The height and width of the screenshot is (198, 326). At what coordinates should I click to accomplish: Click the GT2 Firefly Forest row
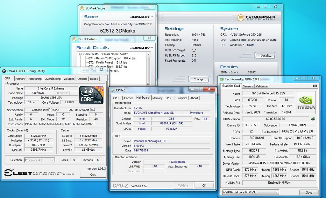108,63
